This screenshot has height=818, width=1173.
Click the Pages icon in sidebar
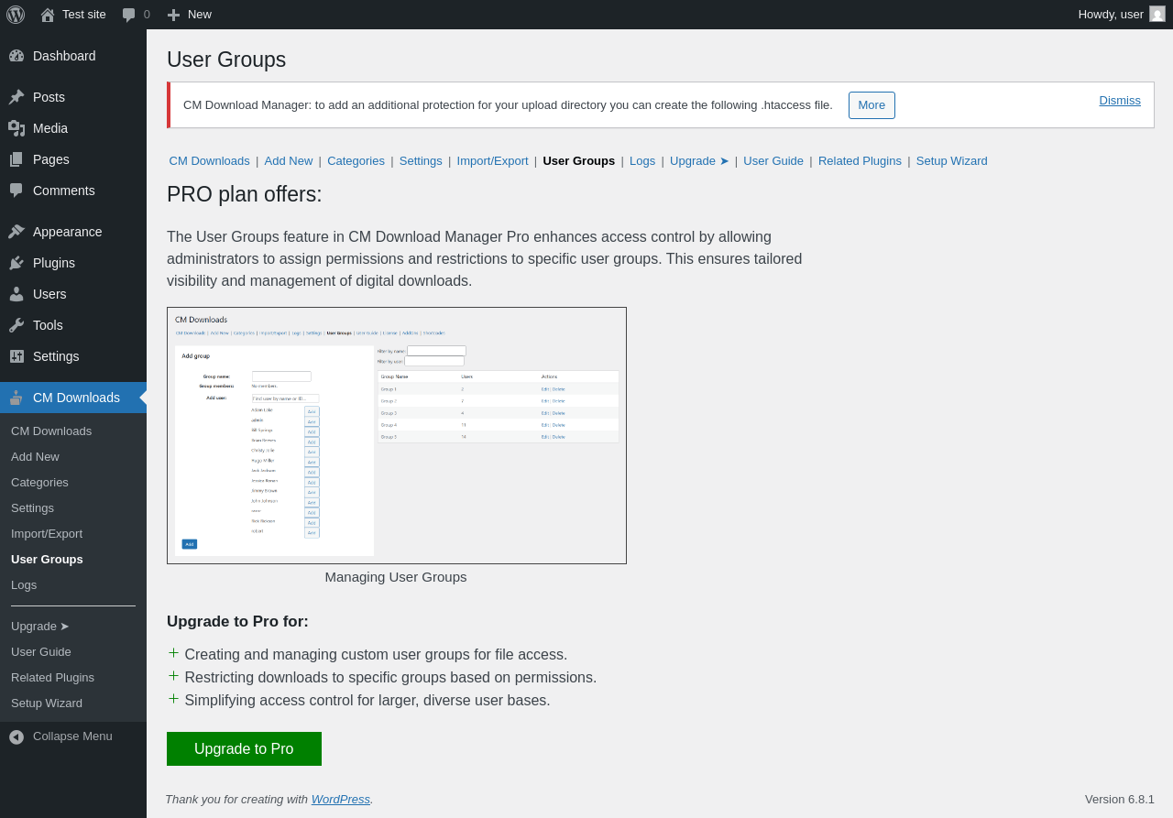tap(16, 159)
